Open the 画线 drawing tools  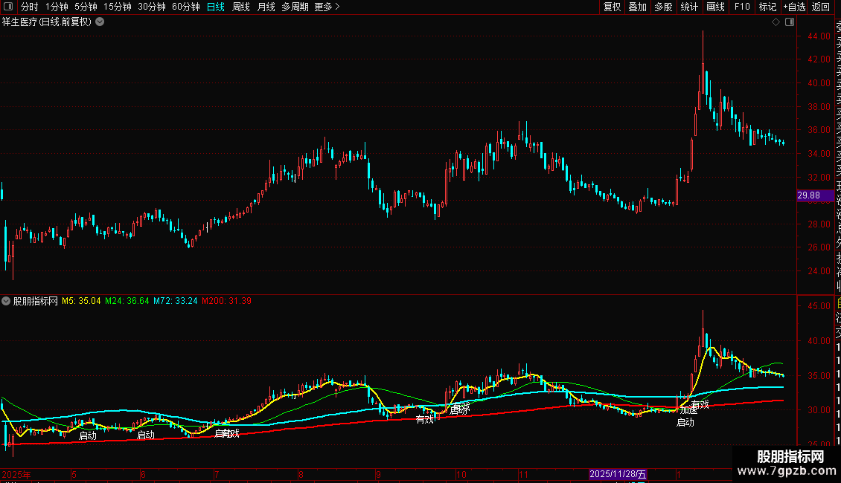pos(715,7)
